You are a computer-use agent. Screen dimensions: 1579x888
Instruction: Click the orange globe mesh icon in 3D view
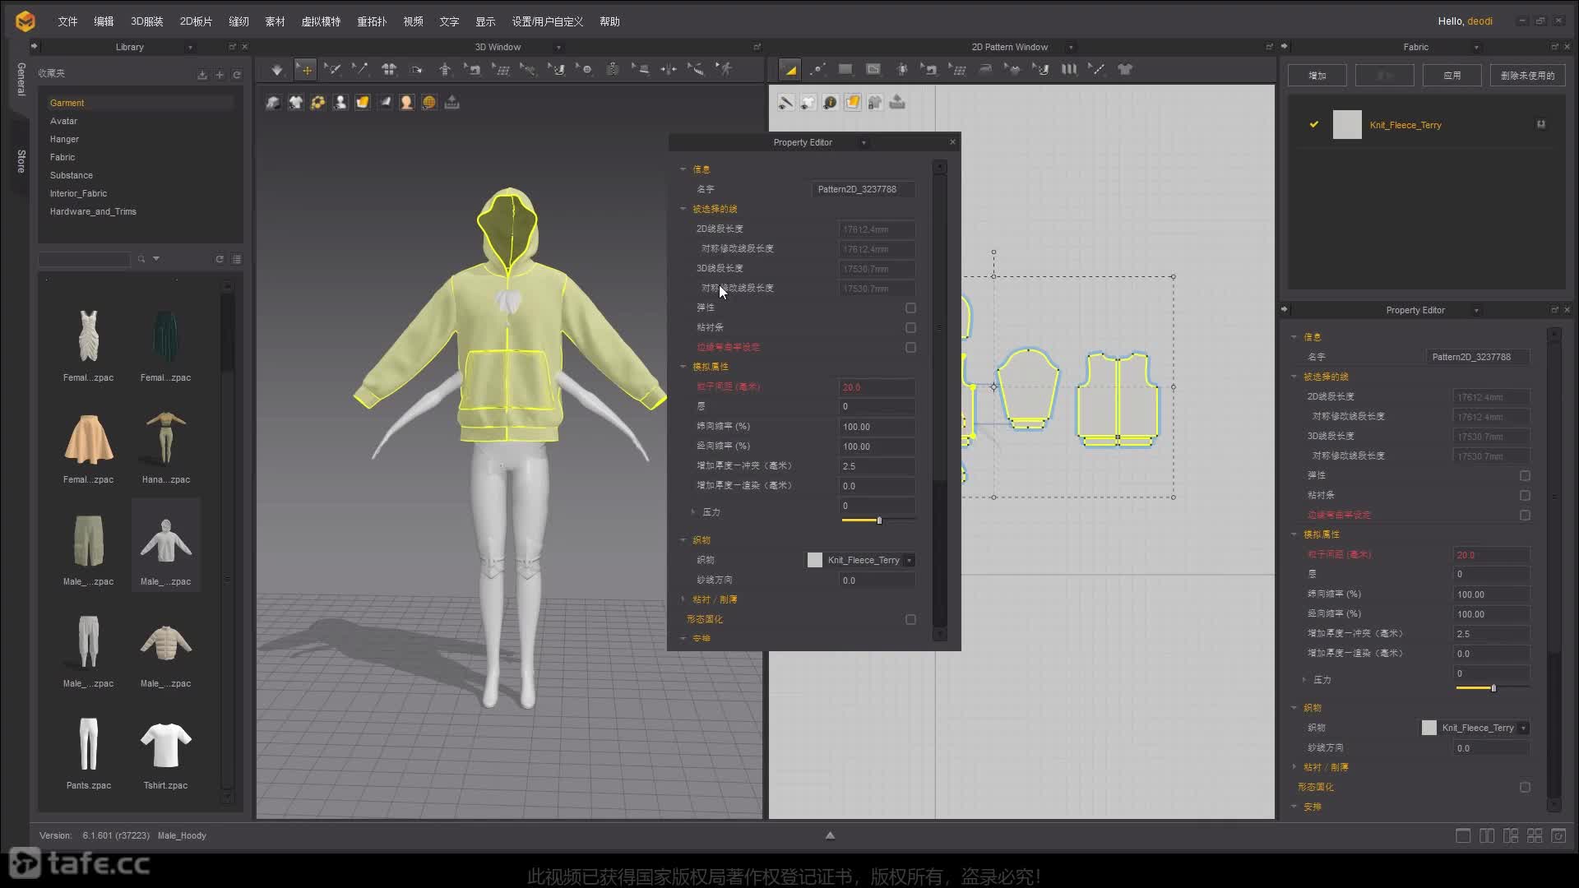[428, 102]
